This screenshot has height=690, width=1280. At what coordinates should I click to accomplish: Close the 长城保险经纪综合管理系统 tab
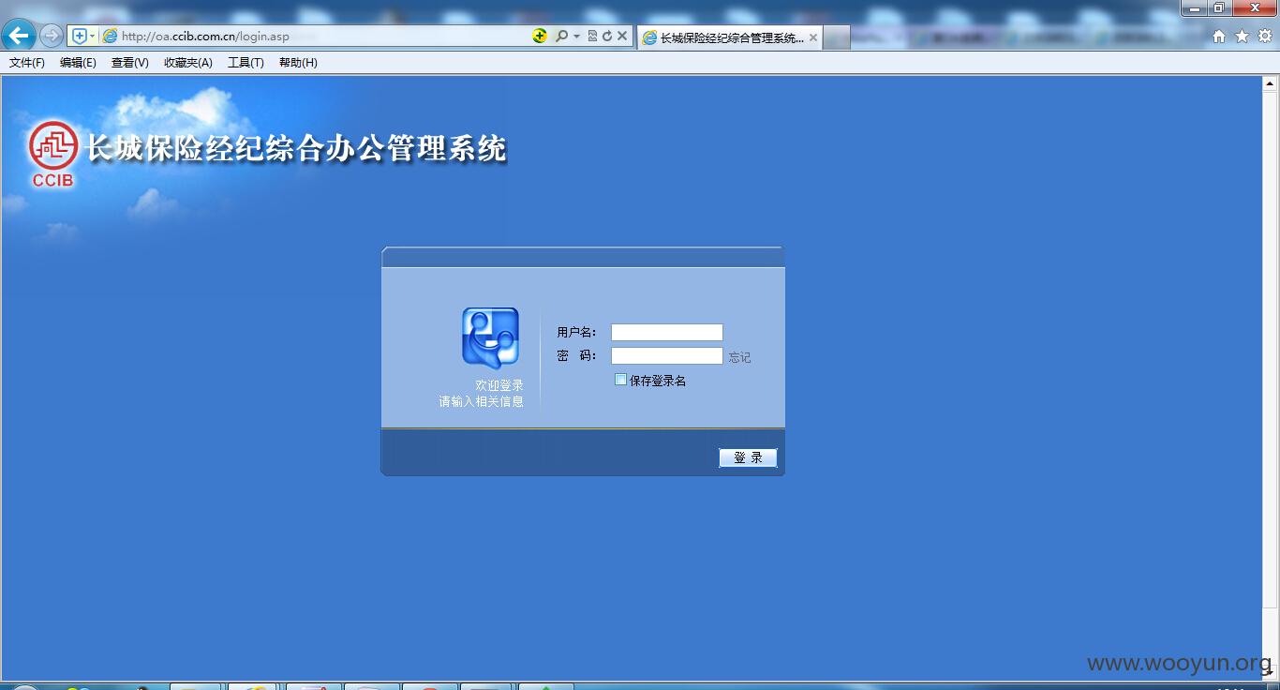click(812, 37)
